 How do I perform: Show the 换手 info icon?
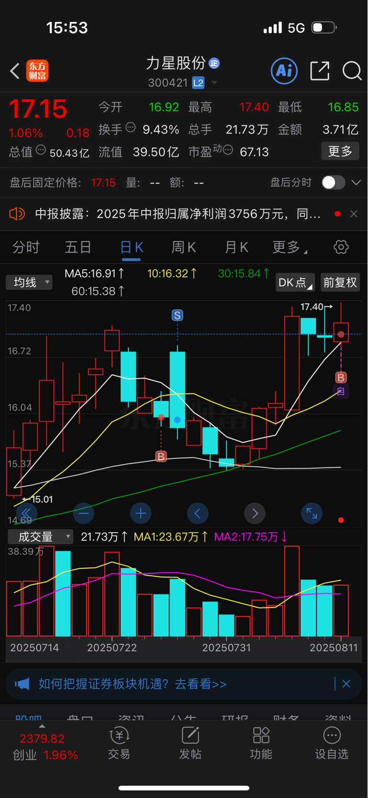pyautogui.click(x=131, y=127)
